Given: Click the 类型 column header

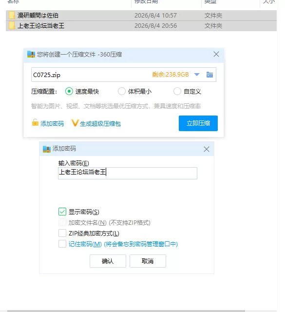Looking at the screenshot, I should (x=210, y=1).
